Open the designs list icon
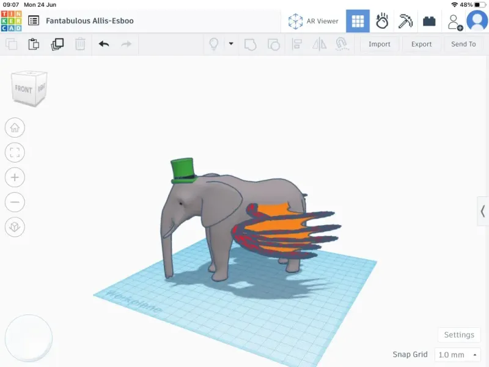The height and width of the screenshot is (367, 489). click(x=34, y=21)
